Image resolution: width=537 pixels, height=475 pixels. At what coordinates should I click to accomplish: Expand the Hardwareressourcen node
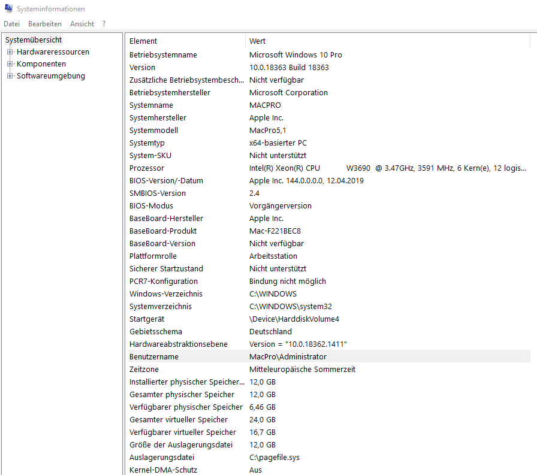[10, 52]
